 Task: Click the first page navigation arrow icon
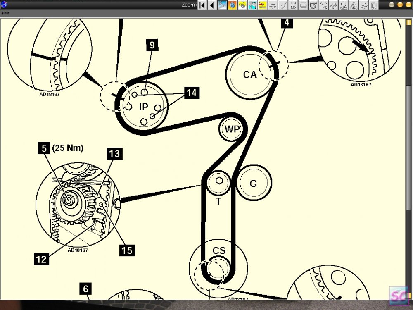pyautogui.click(x=202, y=5)
